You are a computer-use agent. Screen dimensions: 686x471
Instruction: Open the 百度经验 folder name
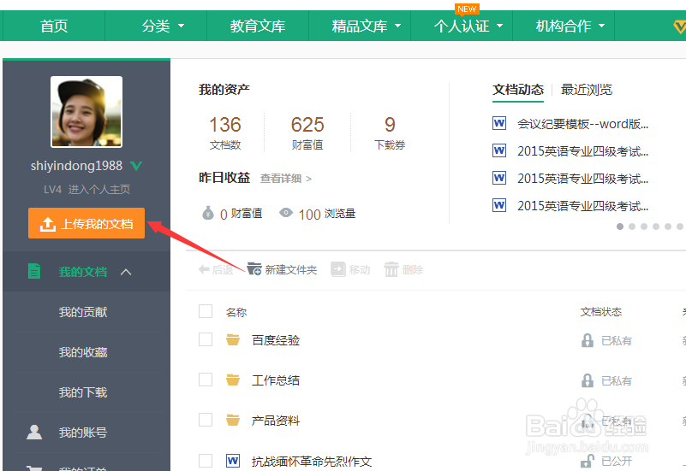pos(276,340)
